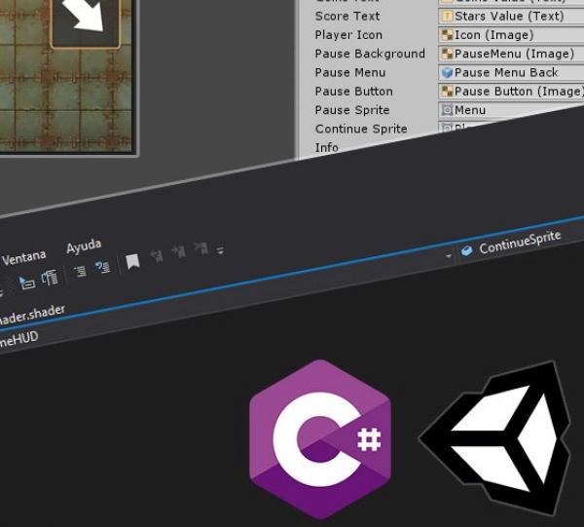Switch to the shader.shader document tab

(32, 315)
